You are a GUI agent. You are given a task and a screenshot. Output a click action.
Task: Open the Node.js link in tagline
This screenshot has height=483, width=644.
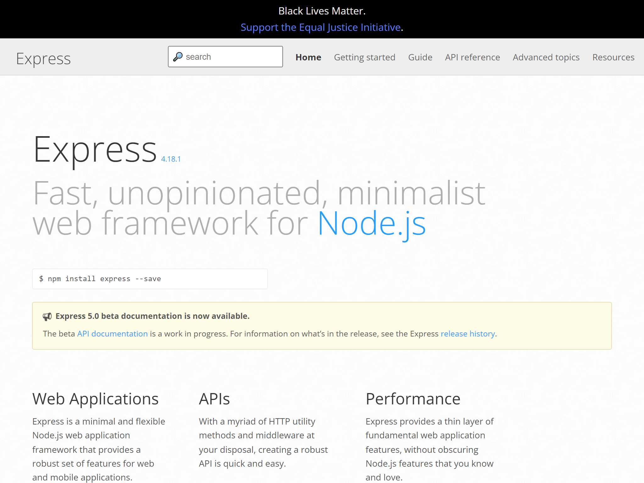pos(372,223)
